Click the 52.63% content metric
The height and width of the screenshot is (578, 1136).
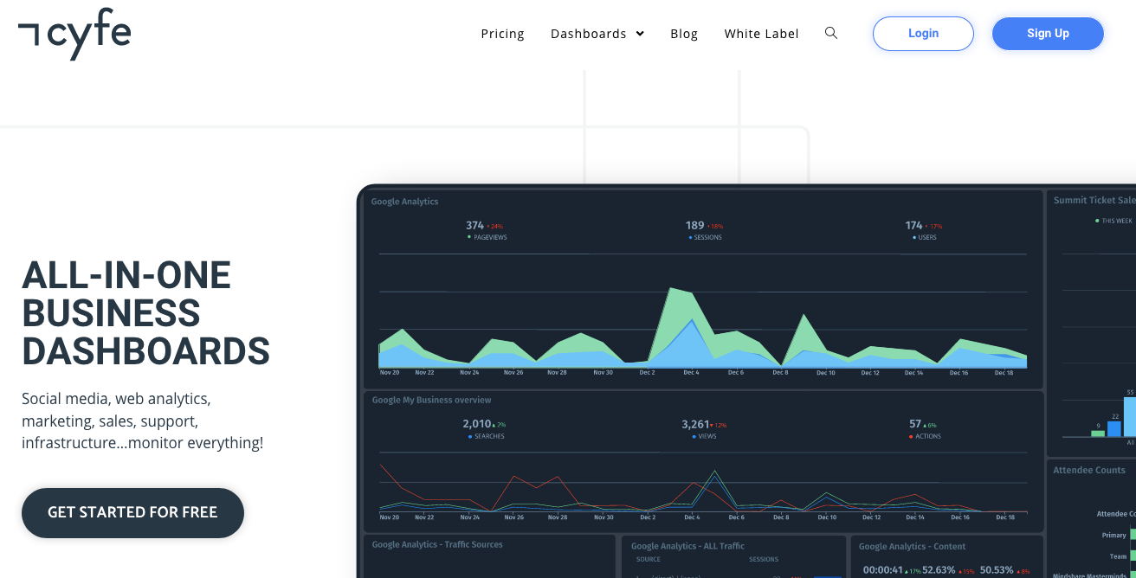[x=939, y=570]
